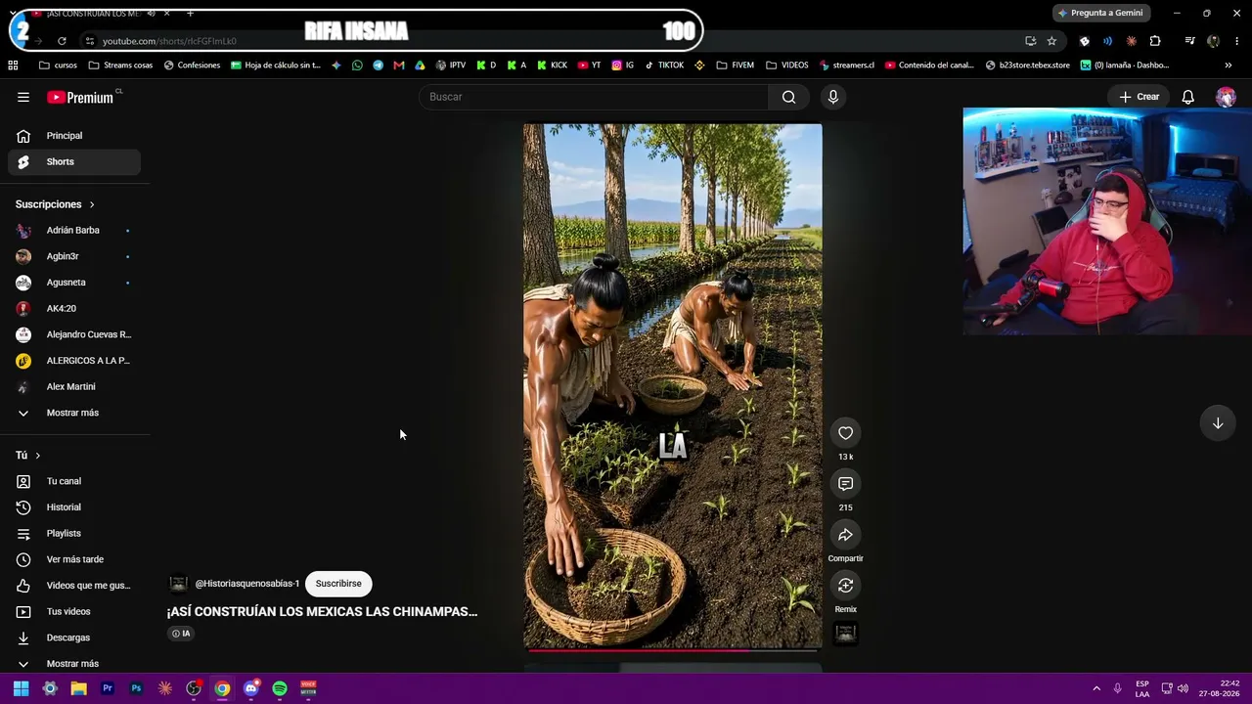Open the Adrián Barba subscription

(74, 231)
